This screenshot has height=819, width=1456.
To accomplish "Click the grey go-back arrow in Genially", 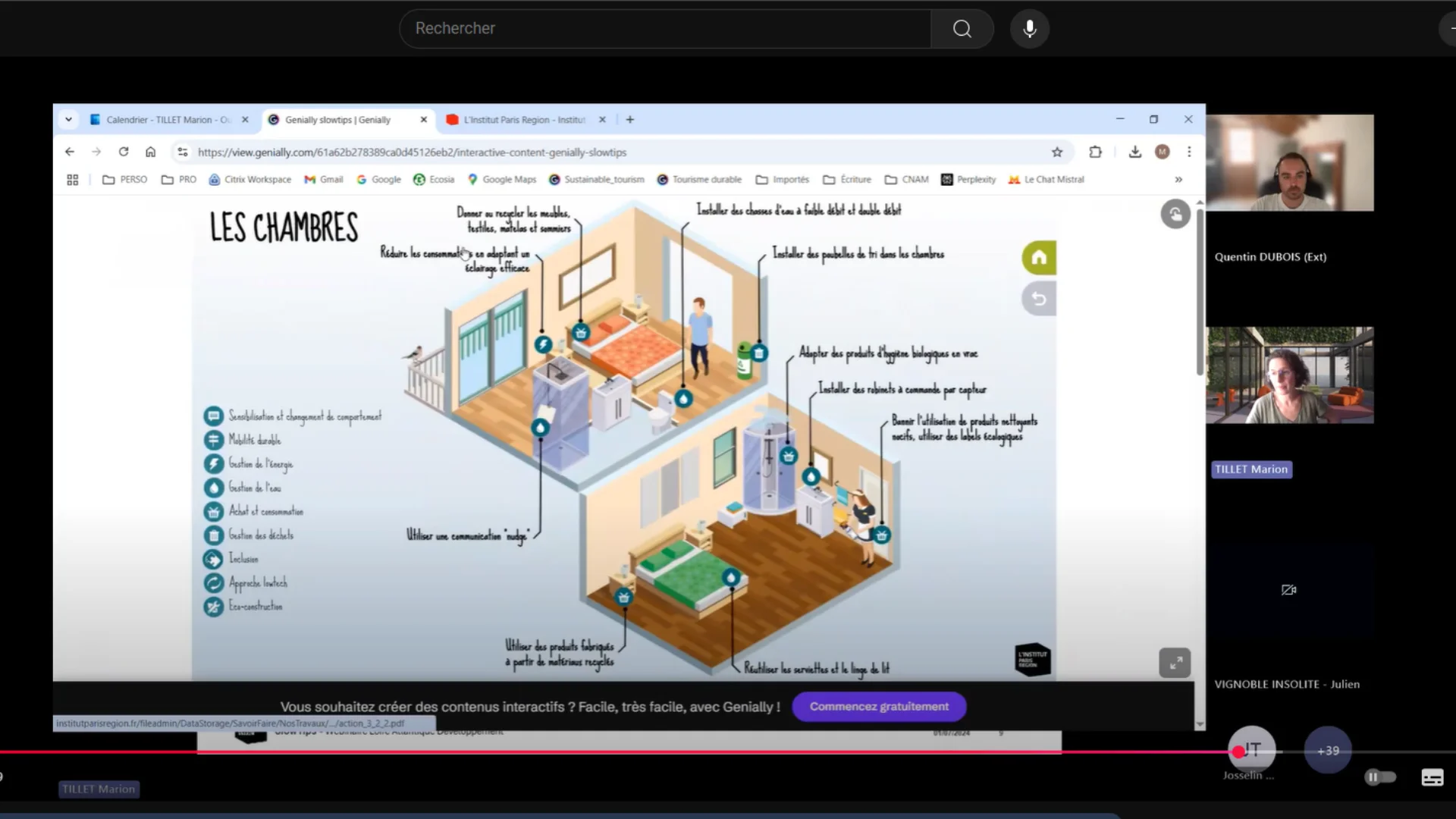I will click(1039, 299).
